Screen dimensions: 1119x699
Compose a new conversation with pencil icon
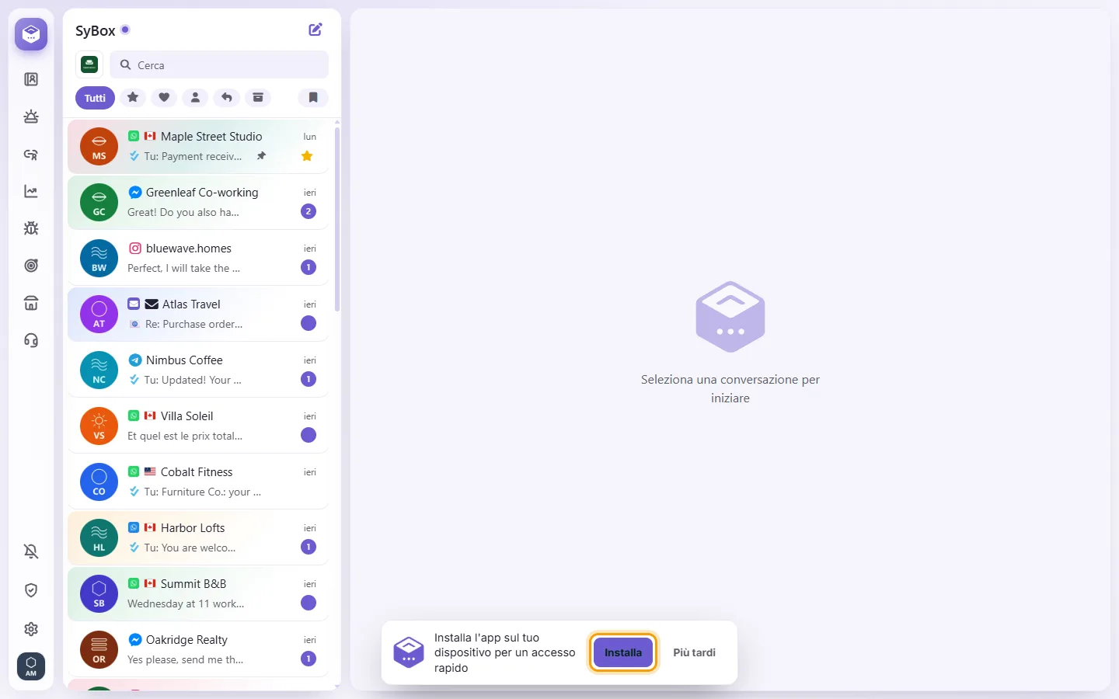pos(315,30)
